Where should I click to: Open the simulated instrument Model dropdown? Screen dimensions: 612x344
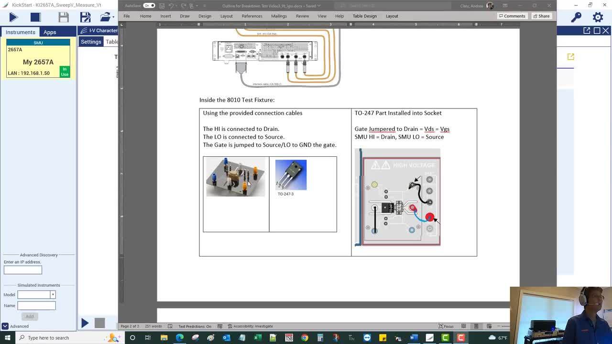53,295
